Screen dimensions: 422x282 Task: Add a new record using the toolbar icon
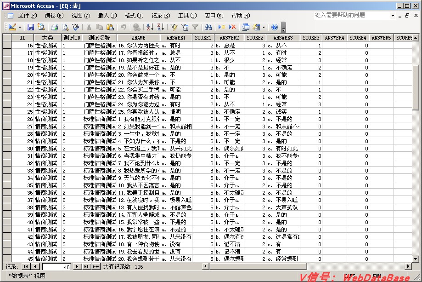pyautogui.click(x=222, y=27)
